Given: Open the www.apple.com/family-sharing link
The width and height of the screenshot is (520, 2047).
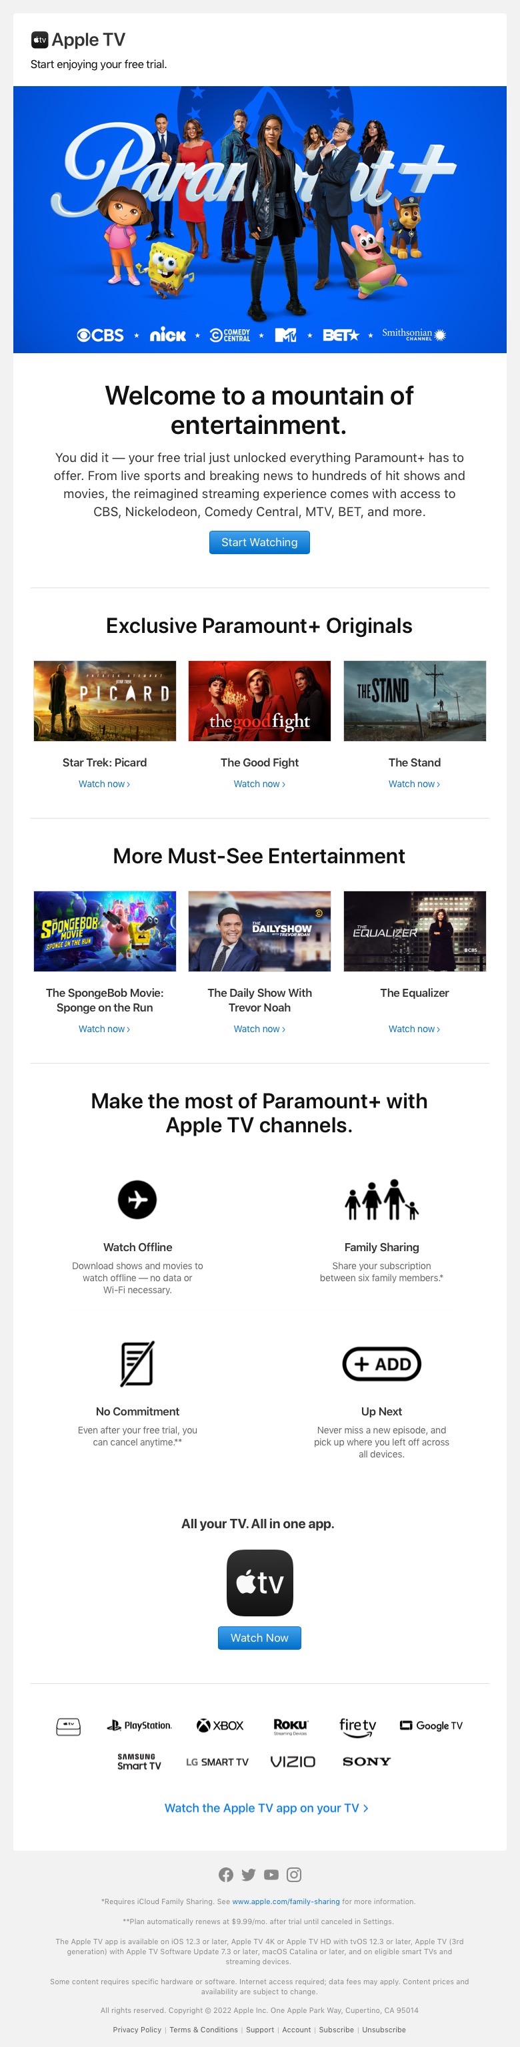Looking at the screenshot, I should point(286,1901).
